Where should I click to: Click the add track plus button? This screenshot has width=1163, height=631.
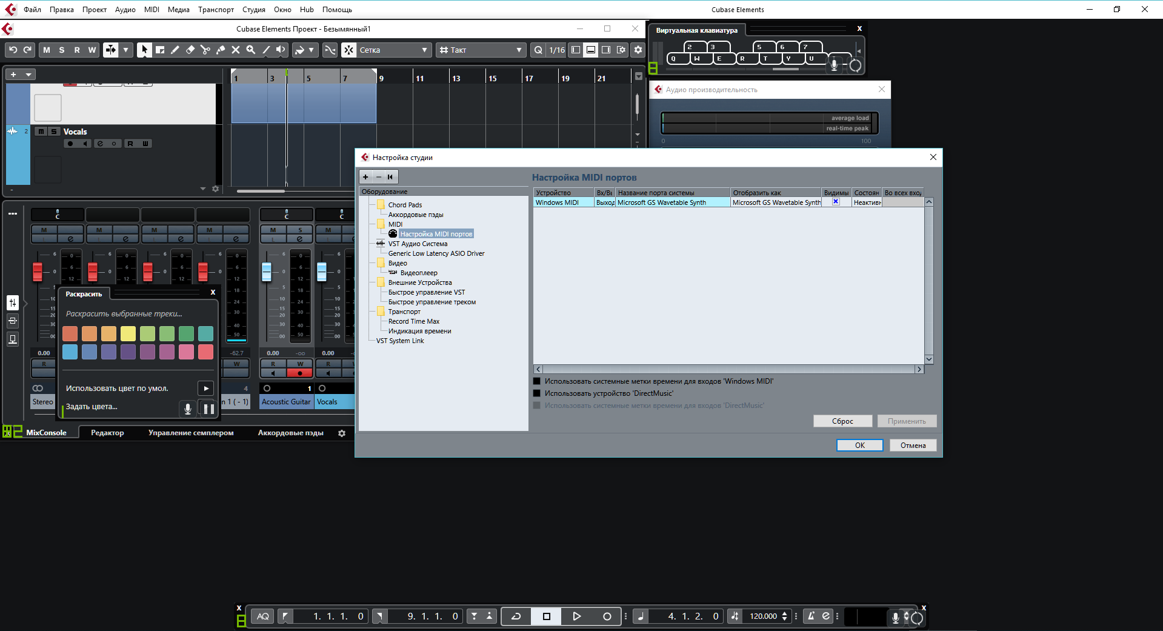[13, 75]
